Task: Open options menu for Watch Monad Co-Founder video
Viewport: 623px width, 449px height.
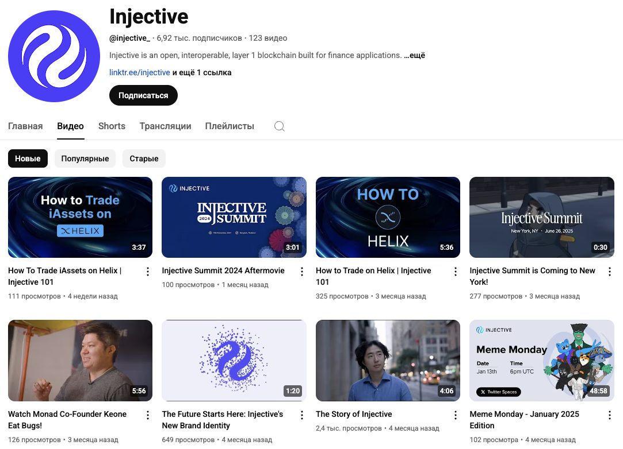Action: coord(148,415)
